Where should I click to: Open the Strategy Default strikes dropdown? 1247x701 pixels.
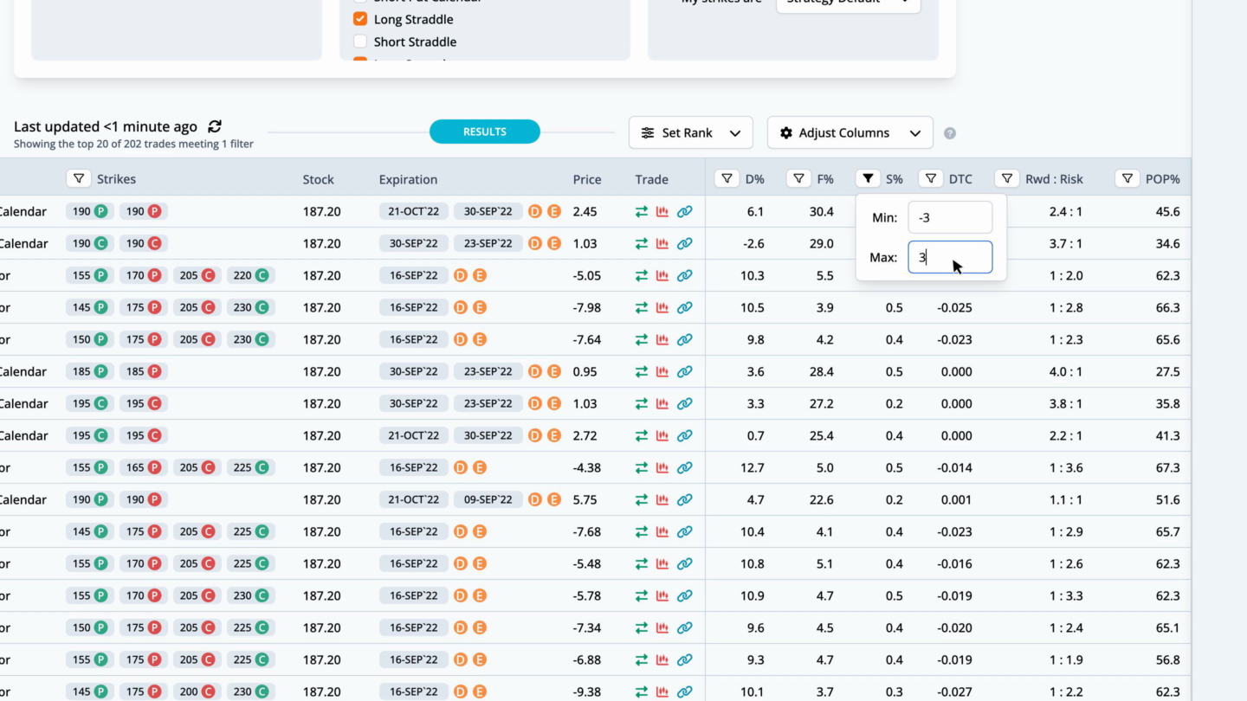point(847,3)
